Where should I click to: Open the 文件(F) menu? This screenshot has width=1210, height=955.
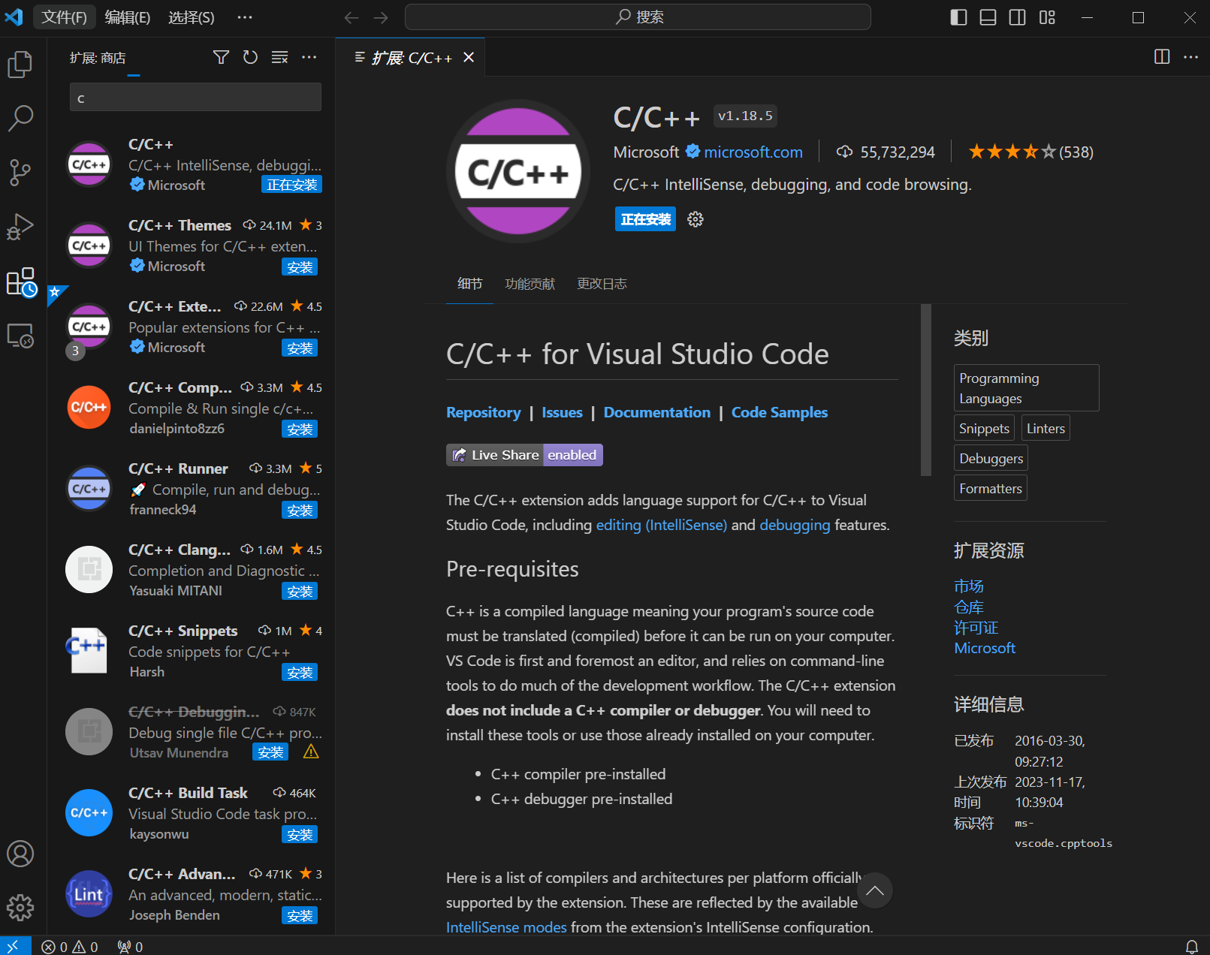(x=64, y=17)
